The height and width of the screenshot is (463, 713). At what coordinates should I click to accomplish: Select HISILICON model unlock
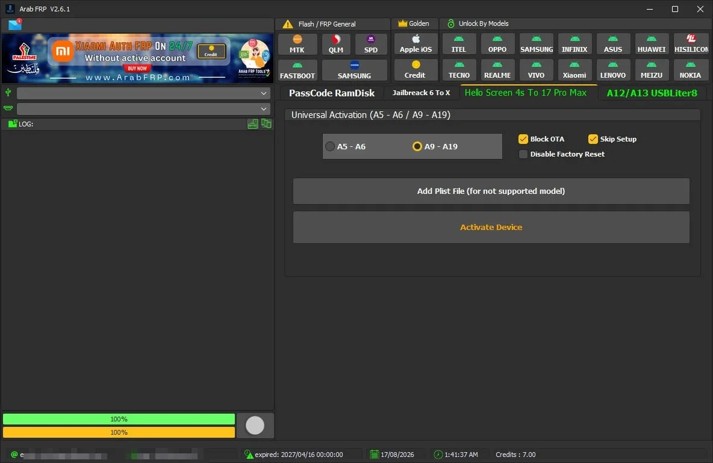[x=691, y=44]
